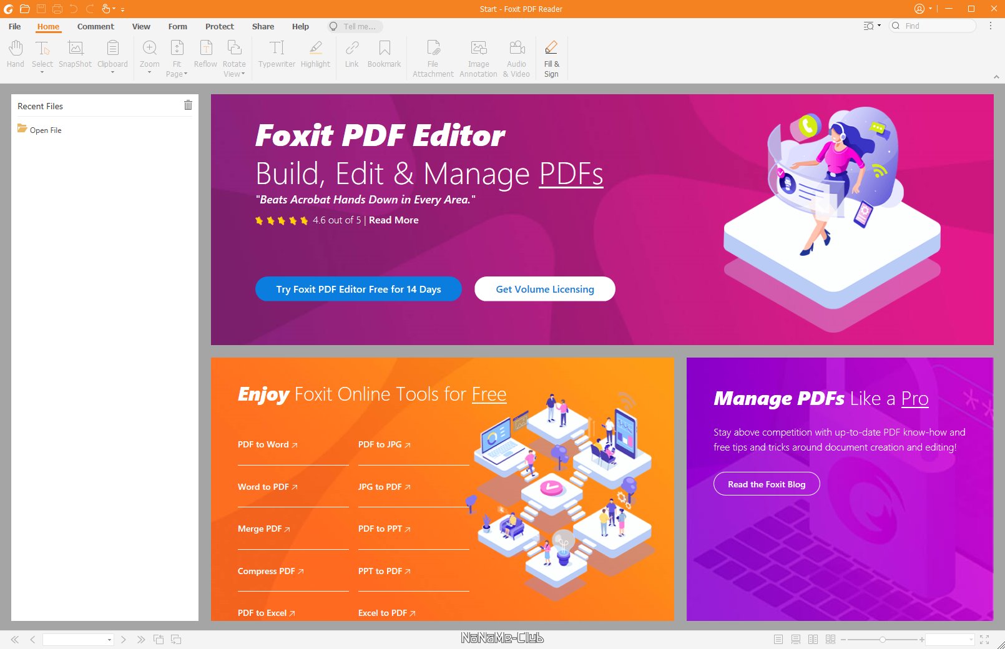
Task: Open the Rotate View dropdown
Action: [234, 74]
